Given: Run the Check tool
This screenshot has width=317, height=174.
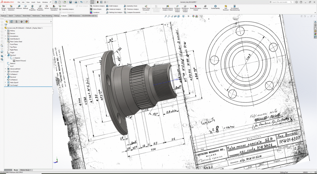Looking at the screenshot, I should coord(63,6).
